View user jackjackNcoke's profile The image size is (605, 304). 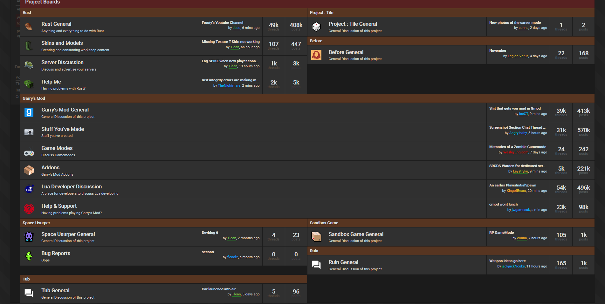(x=513, y=267)
